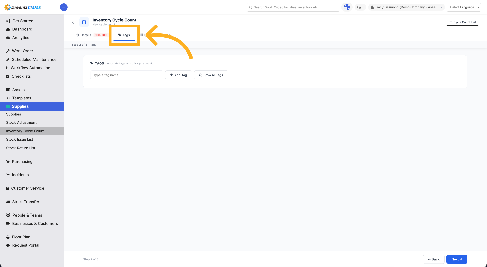Image resolution: width=487 pixels, height=267 pixels.
Task: Click the Work Order wrench icon
Action: click(8, 51)
